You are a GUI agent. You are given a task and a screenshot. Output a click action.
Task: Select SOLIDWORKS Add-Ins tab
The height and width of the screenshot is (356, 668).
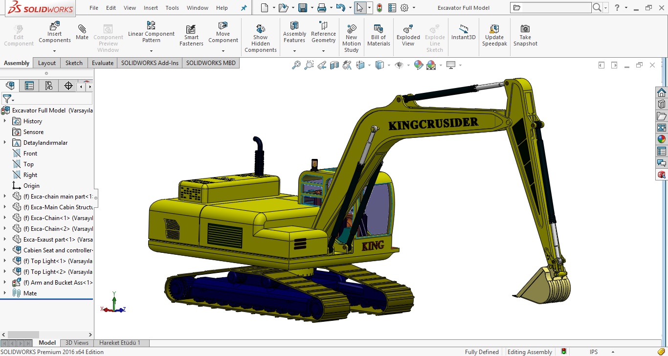click(150, 63)
